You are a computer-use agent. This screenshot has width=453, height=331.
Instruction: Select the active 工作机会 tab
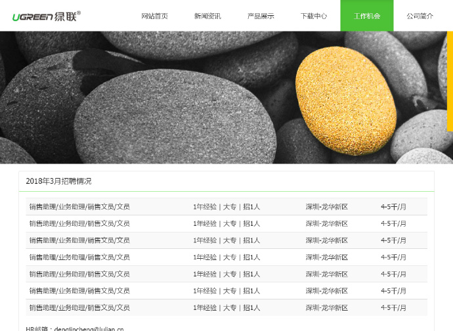(367, 16)
